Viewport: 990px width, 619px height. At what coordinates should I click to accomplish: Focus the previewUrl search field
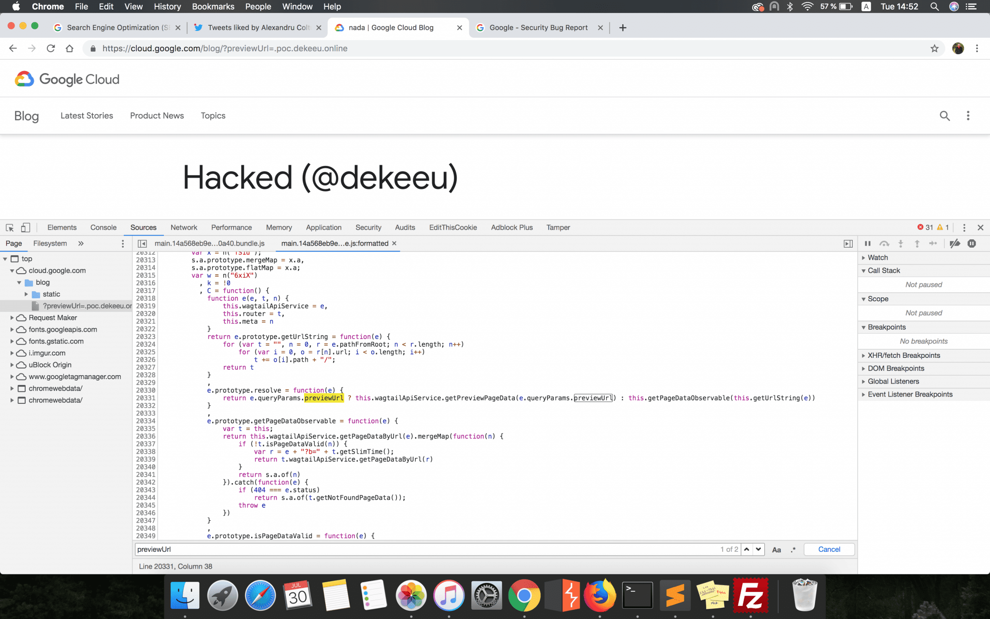tap(425, 549)
